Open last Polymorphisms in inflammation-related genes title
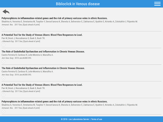163x122 pixels. click(54, 102)
